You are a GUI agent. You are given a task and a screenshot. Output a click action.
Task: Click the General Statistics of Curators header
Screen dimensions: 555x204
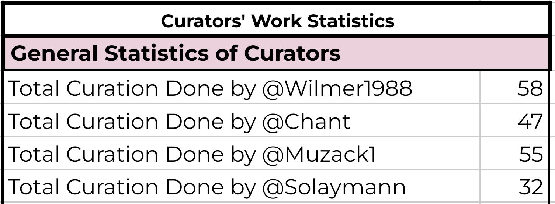(176, 54)
